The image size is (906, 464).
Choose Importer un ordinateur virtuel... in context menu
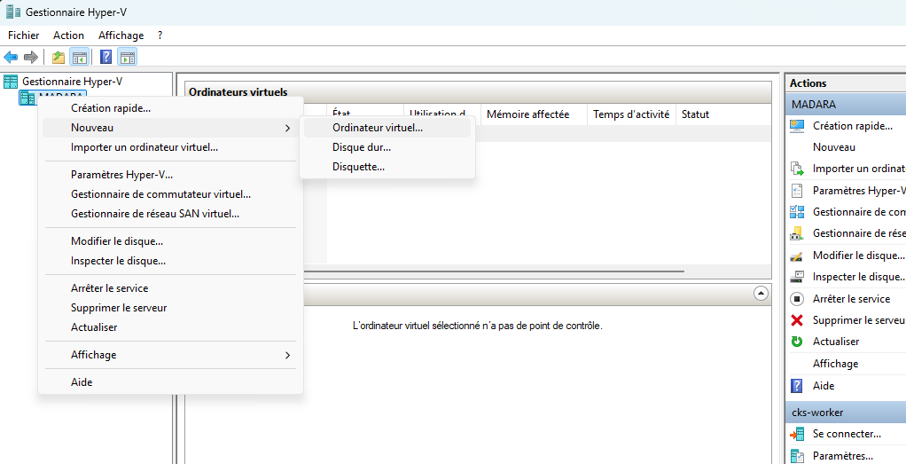tap(170, 147)
